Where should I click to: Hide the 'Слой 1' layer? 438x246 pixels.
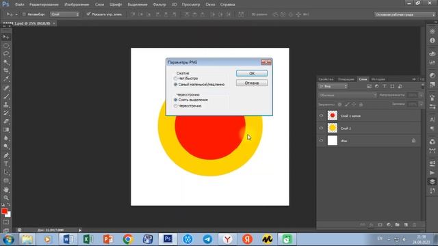point(321,128)
